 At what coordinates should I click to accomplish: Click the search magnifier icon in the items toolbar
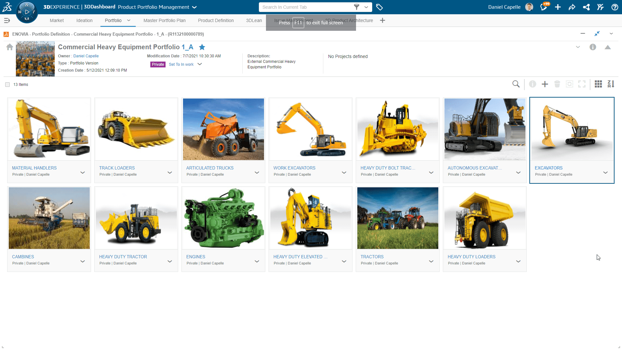click(x=516, y=84)
